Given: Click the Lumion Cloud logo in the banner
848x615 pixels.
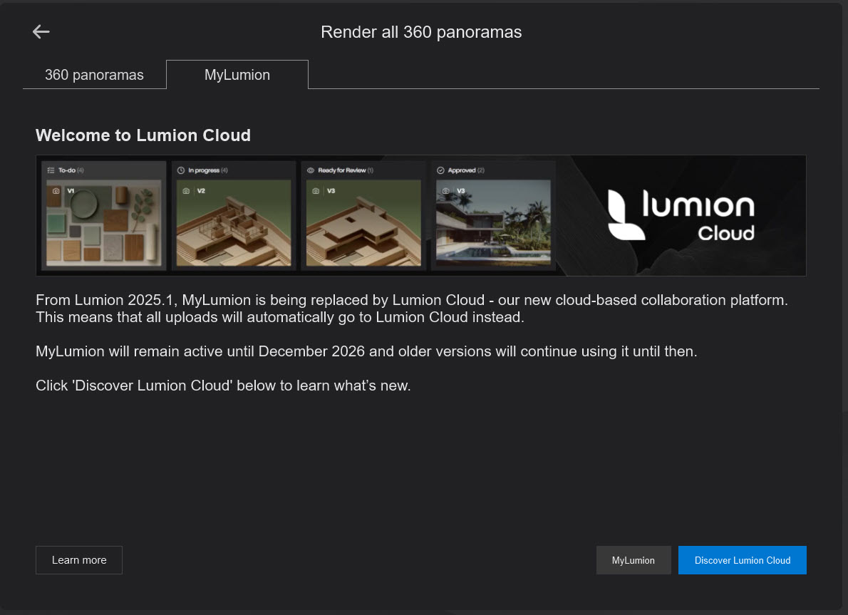Looking at the screenshot, I should (x=681, y=215).
